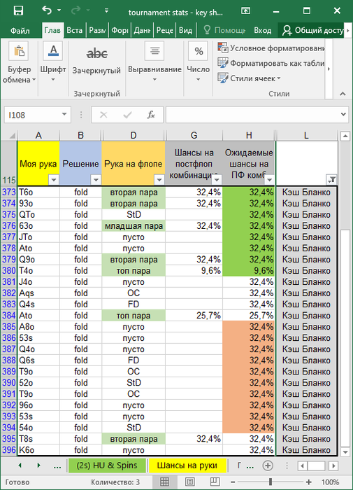
Task: Switch to Page Layout view
Action: 189,482
